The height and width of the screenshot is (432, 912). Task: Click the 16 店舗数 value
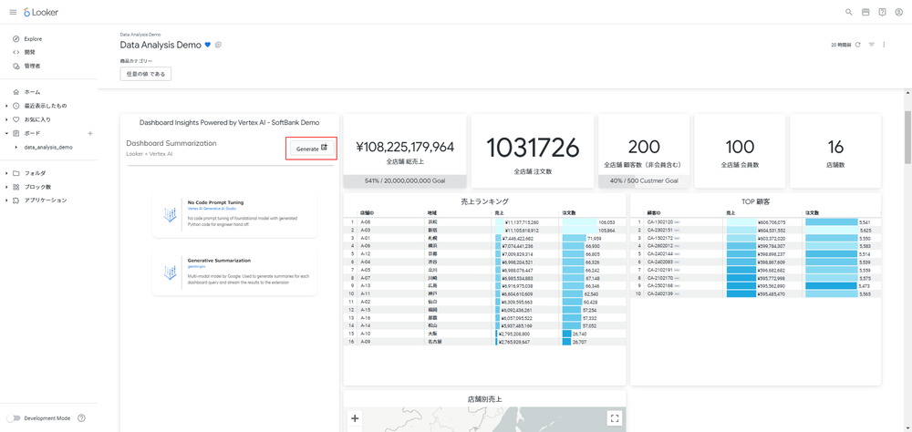point(835,147)
